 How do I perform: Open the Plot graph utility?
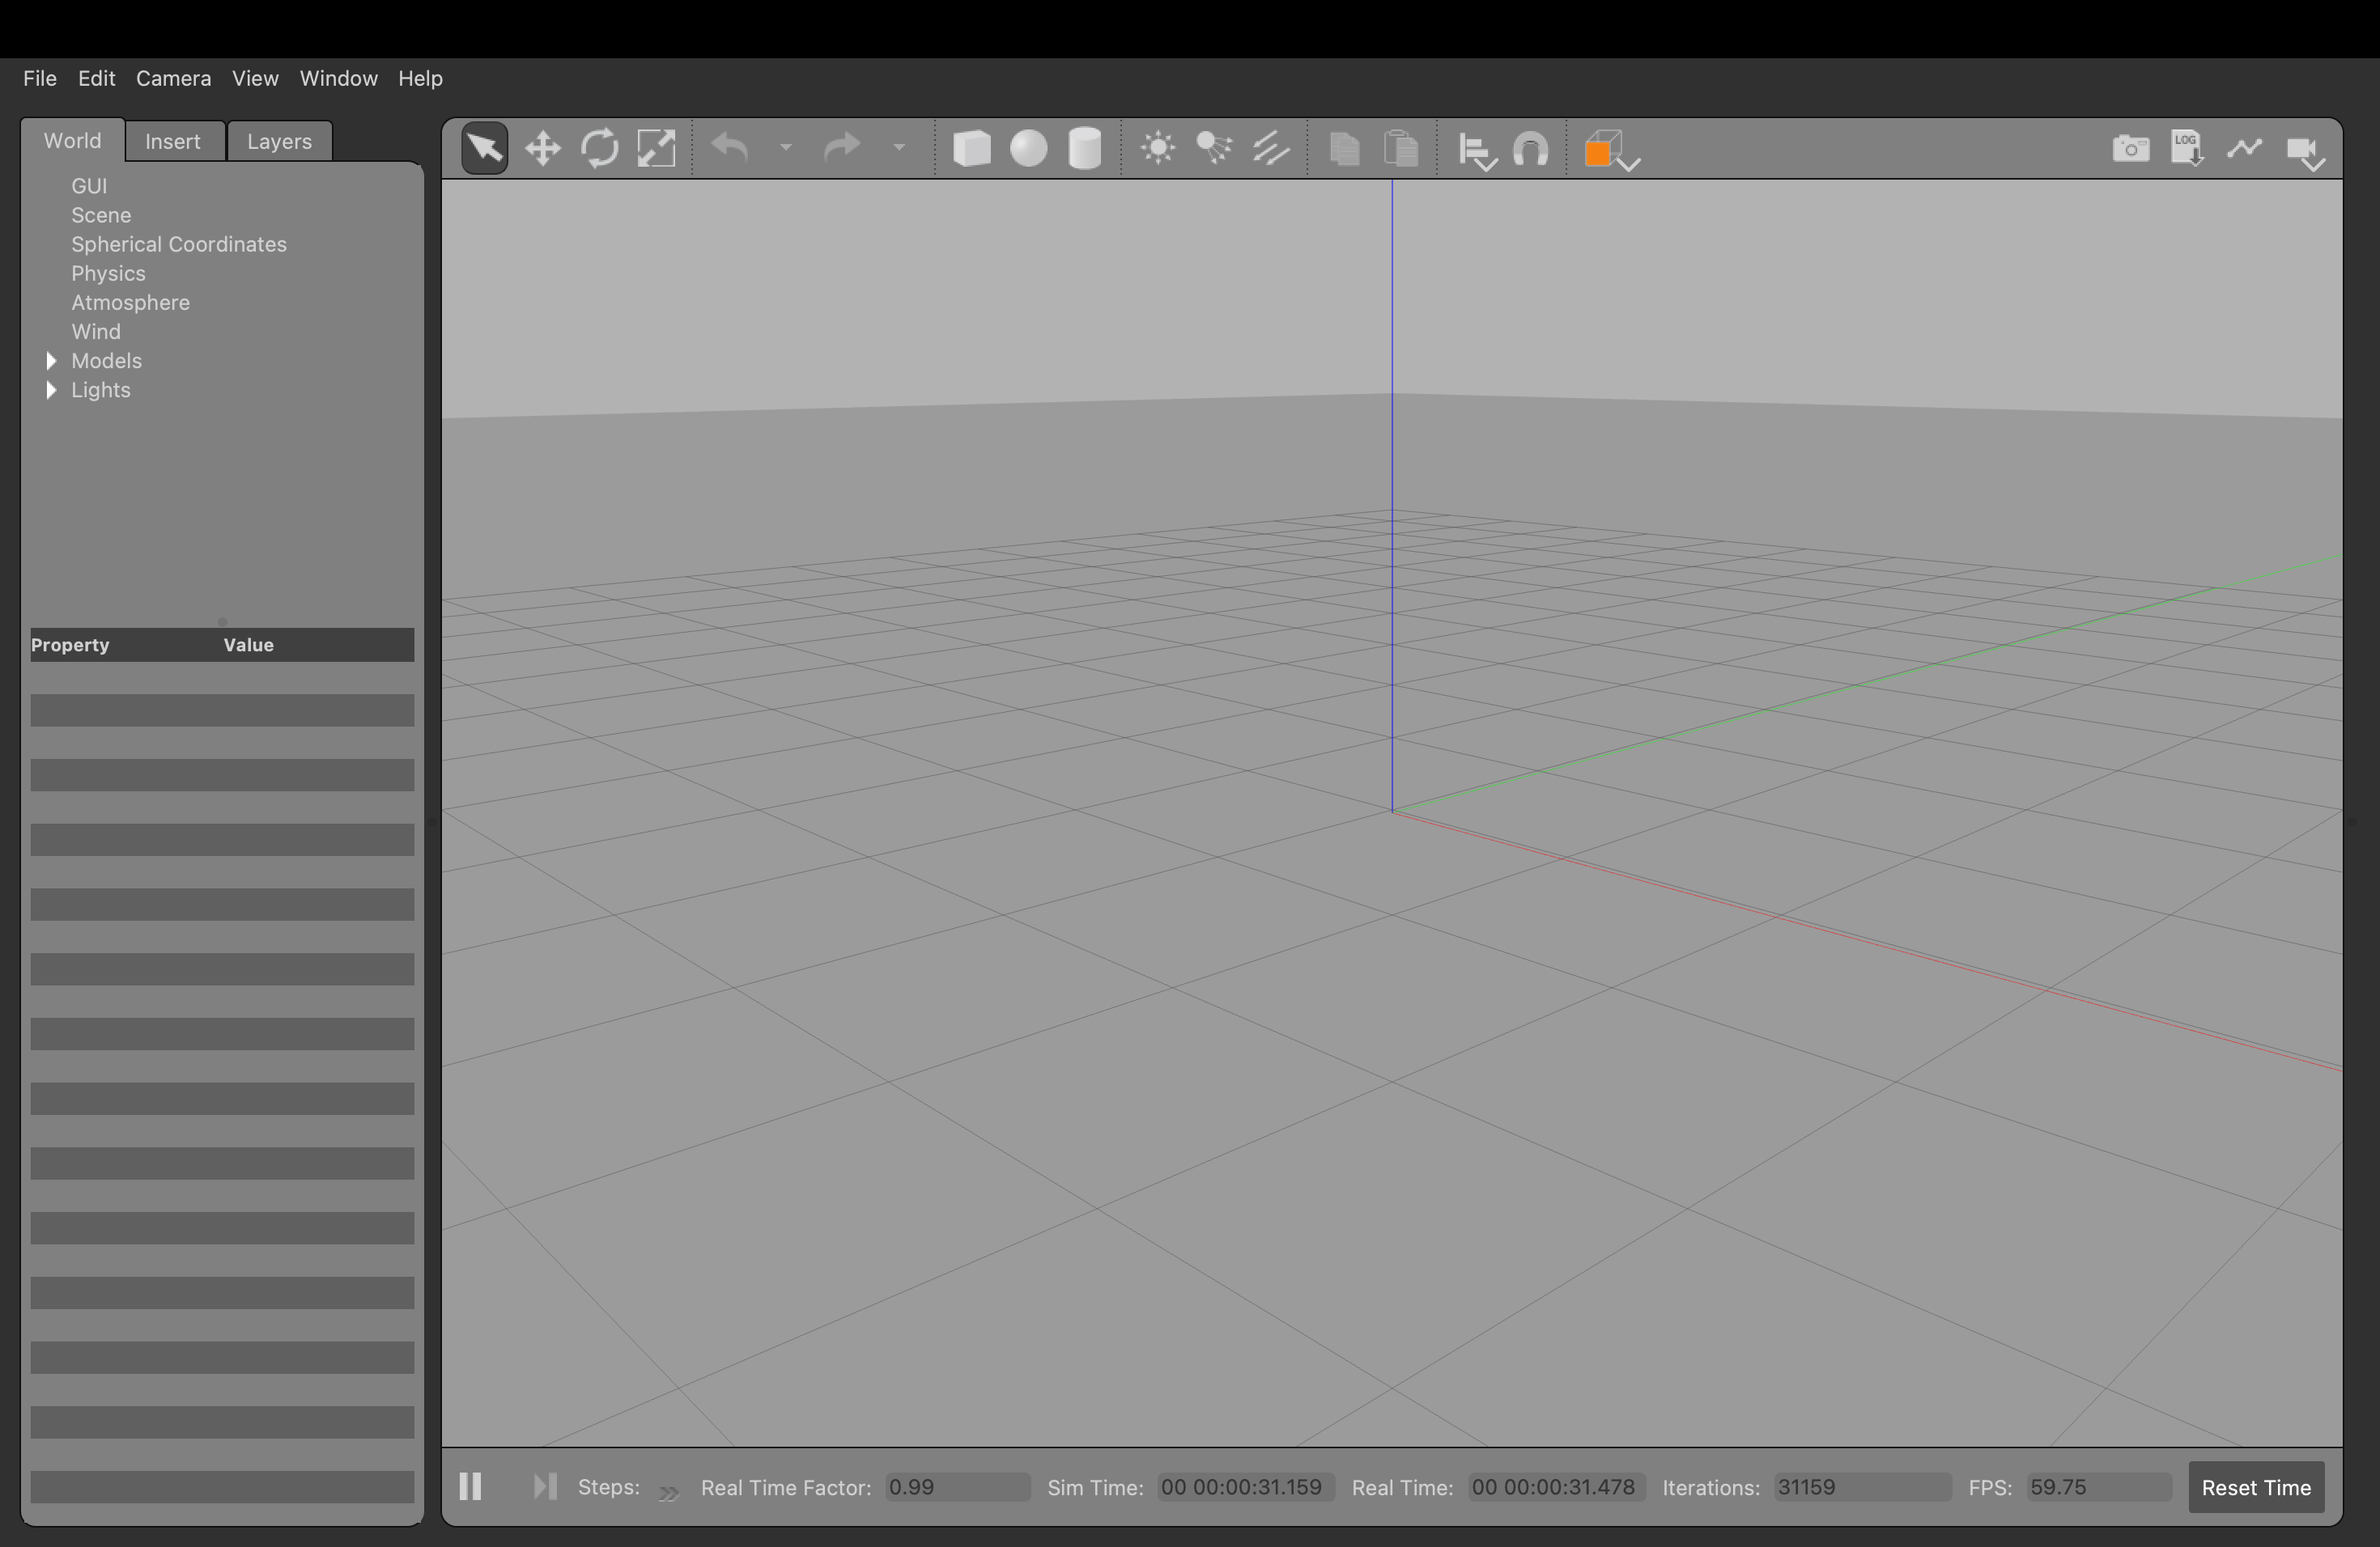[x=2245, y=149]
